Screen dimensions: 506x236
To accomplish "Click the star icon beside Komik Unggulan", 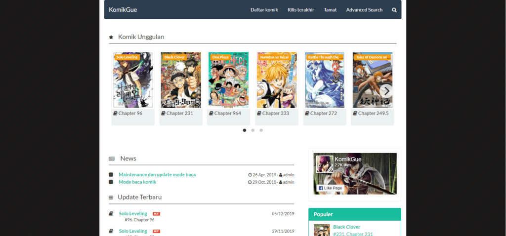I will tap(111, 37).
